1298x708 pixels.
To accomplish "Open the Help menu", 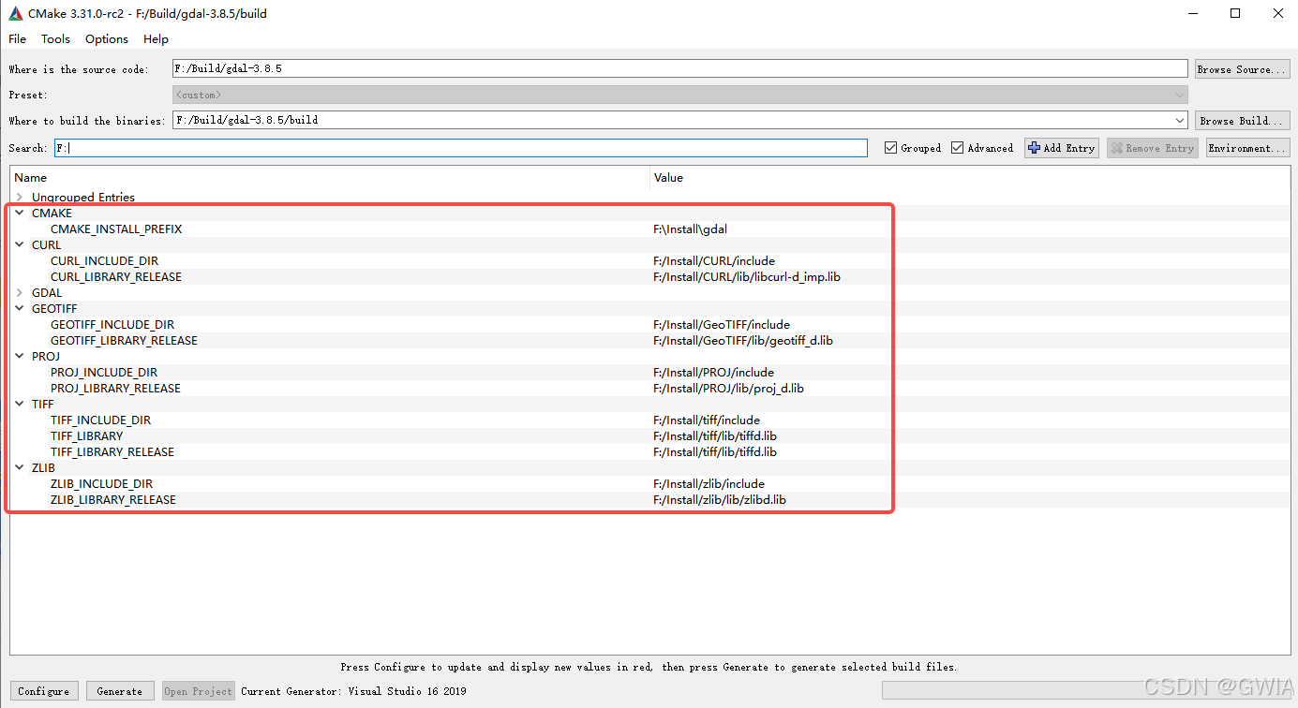I will click(x=156, y=38).
